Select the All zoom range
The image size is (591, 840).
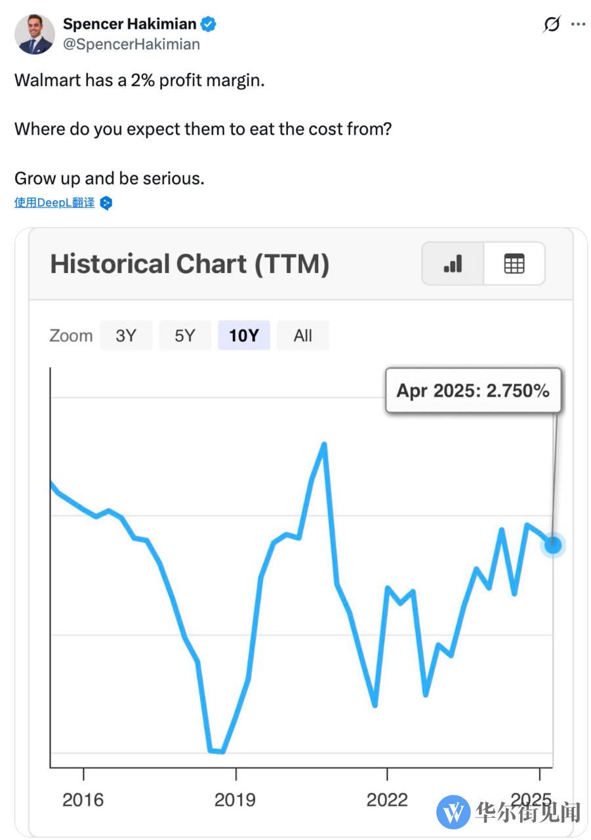302,335
